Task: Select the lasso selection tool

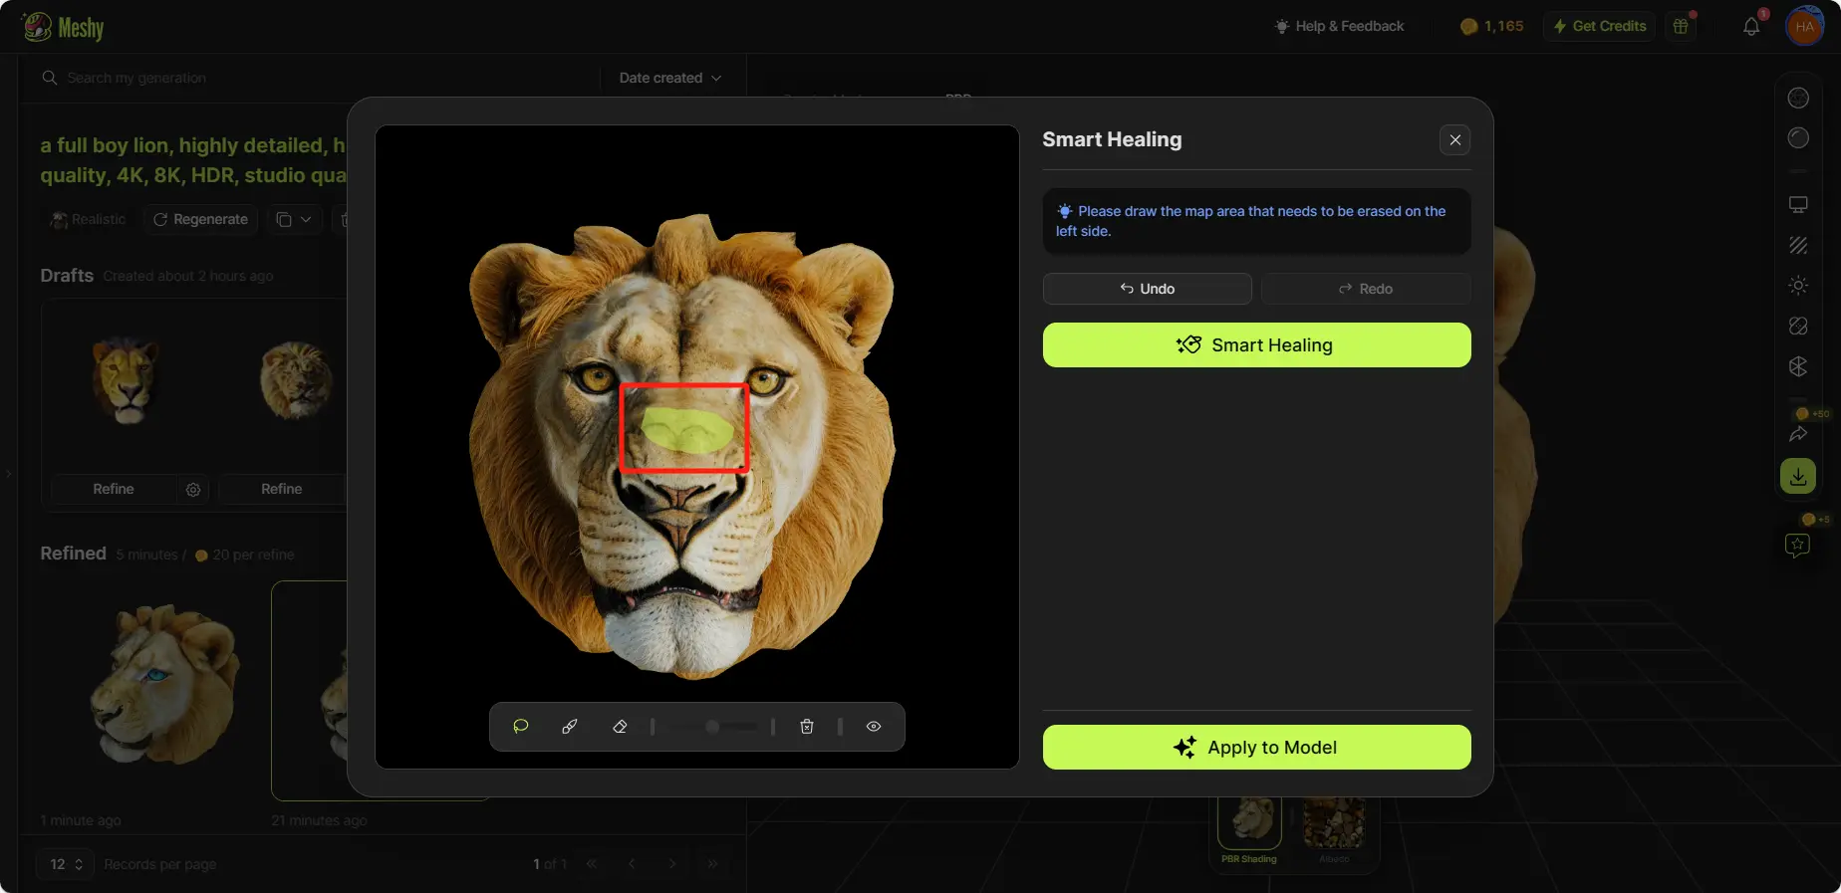Action: coord(521,727)
